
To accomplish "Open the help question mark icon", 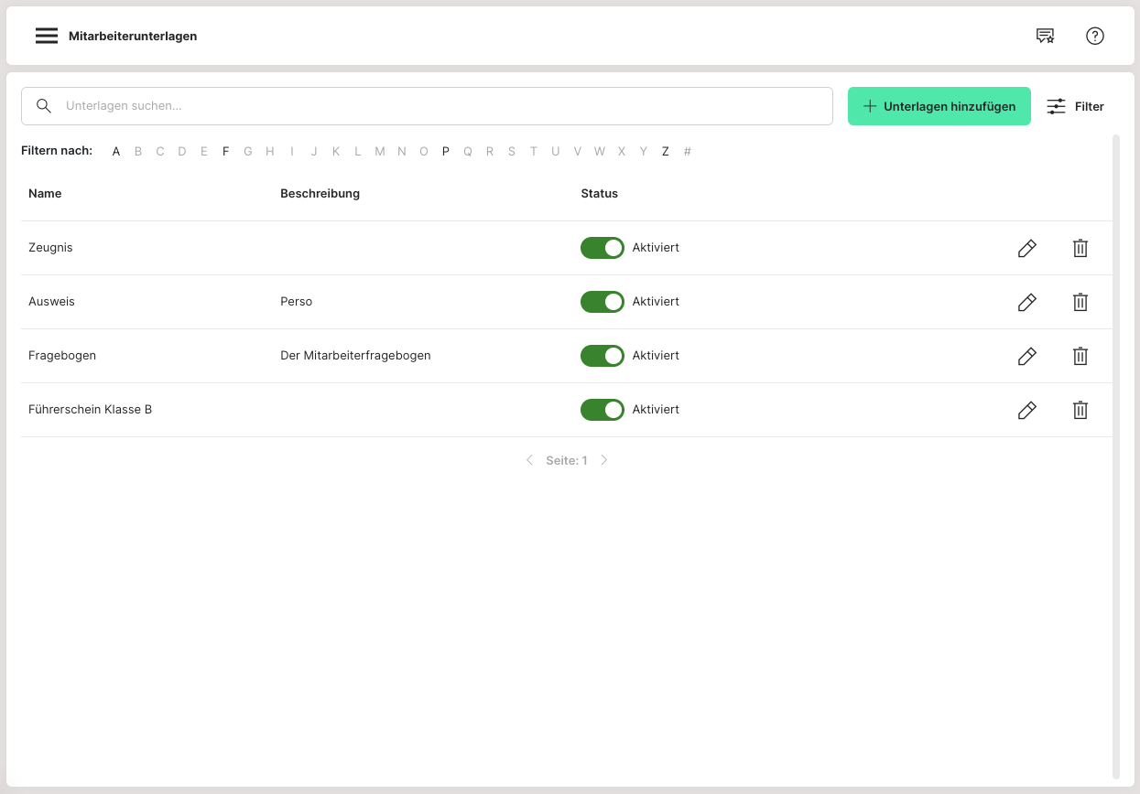I will (1095, 36).
